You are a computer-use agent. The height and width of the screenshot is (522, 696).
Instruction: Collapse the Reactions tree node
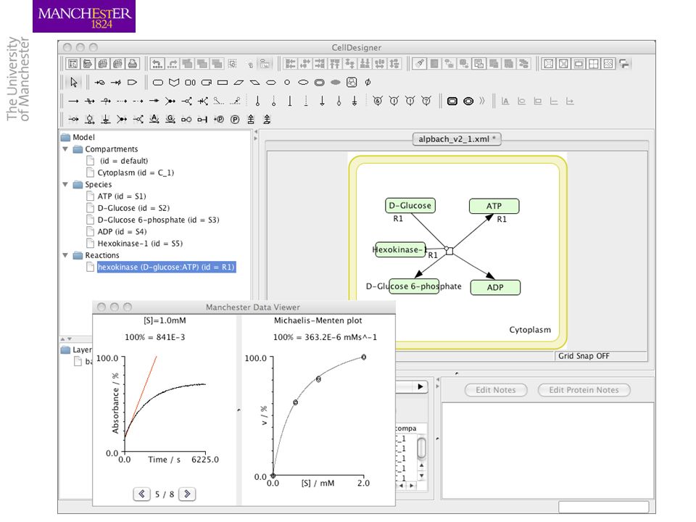pos(65,255)
